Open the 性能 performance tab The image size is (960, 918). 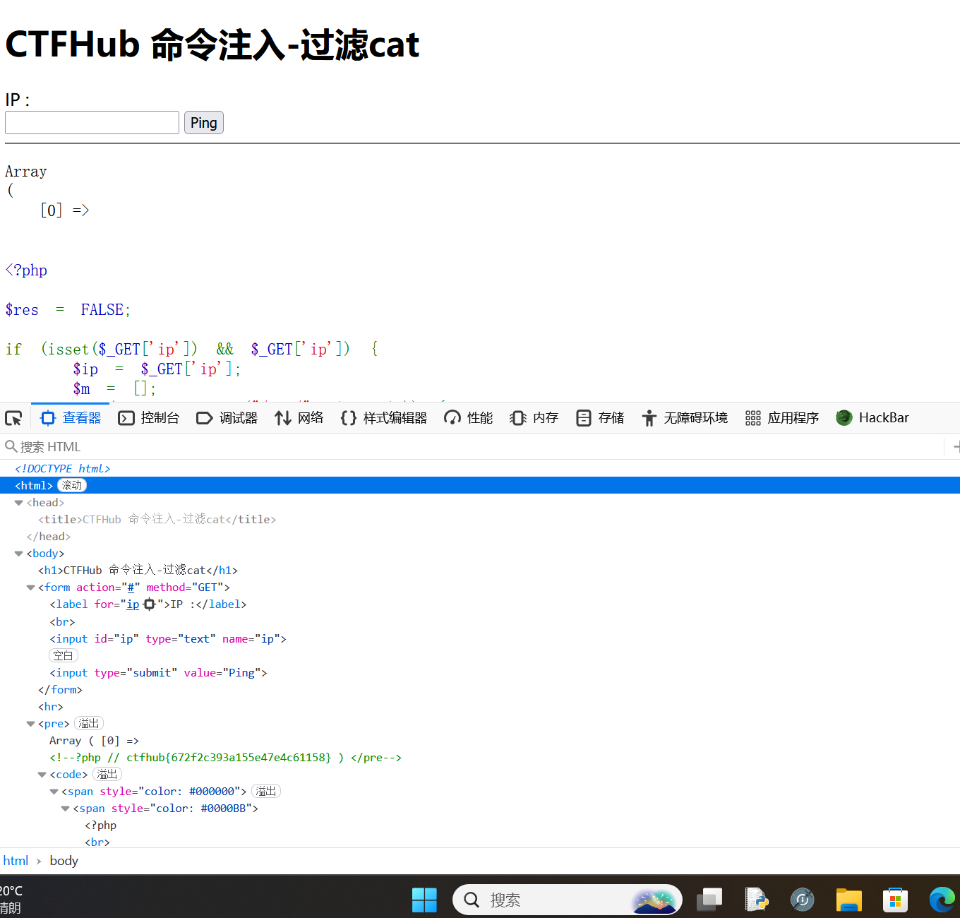click(x=469, y=418)
